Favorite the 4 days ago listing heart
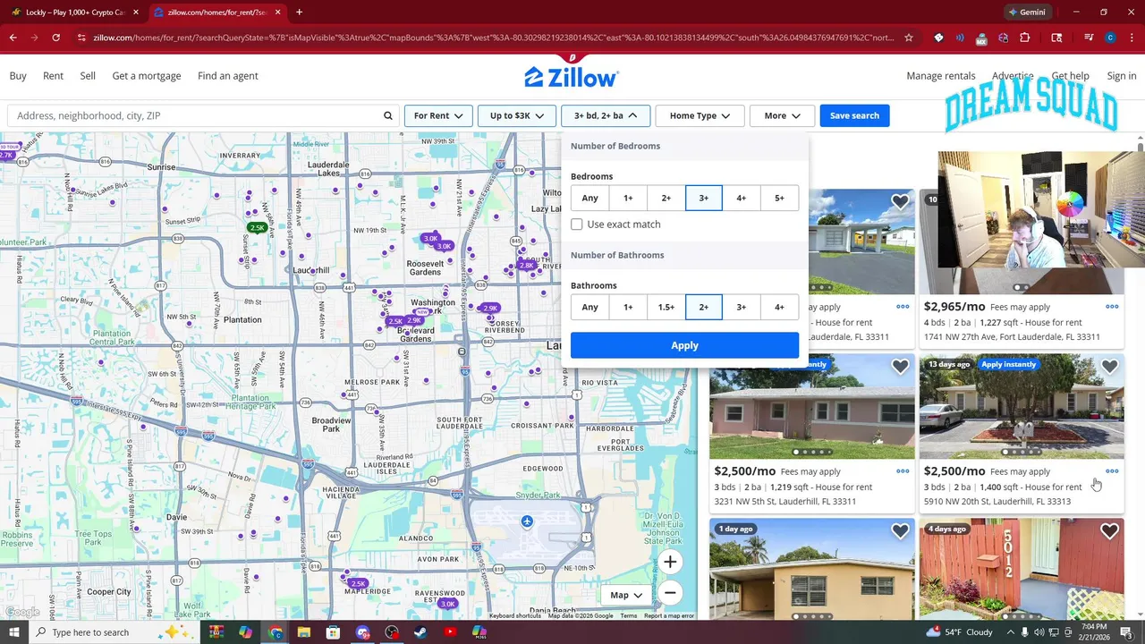Image resolution: width=1145 pixels, height=644 pixels. [x=1109, y=531]
